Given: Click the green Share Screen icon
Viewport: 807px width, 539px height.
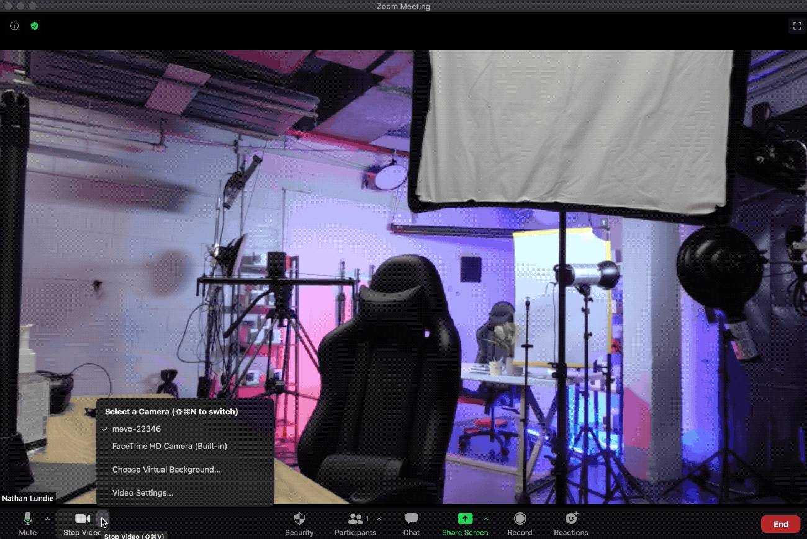Looking at the screenshot, I should pos(464,519).
